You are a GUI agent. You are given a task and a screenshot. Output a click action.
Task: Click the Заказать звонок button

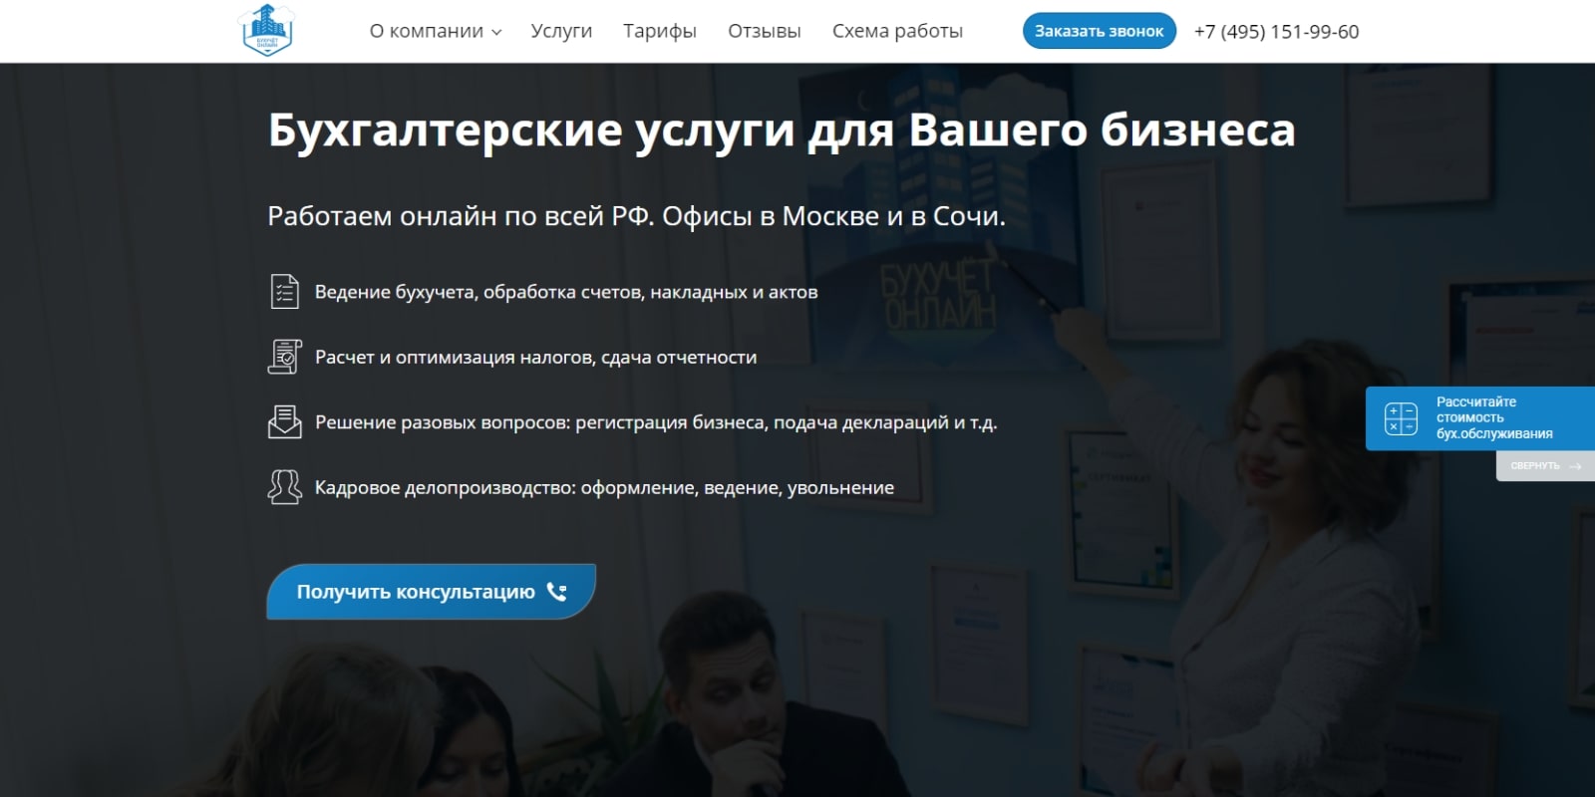1100,31
